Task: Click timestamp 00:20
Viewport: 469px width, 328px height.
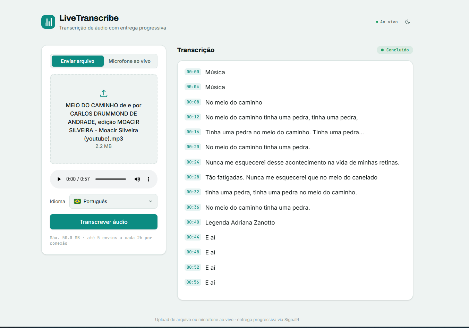Action: (x=193, y=147)
